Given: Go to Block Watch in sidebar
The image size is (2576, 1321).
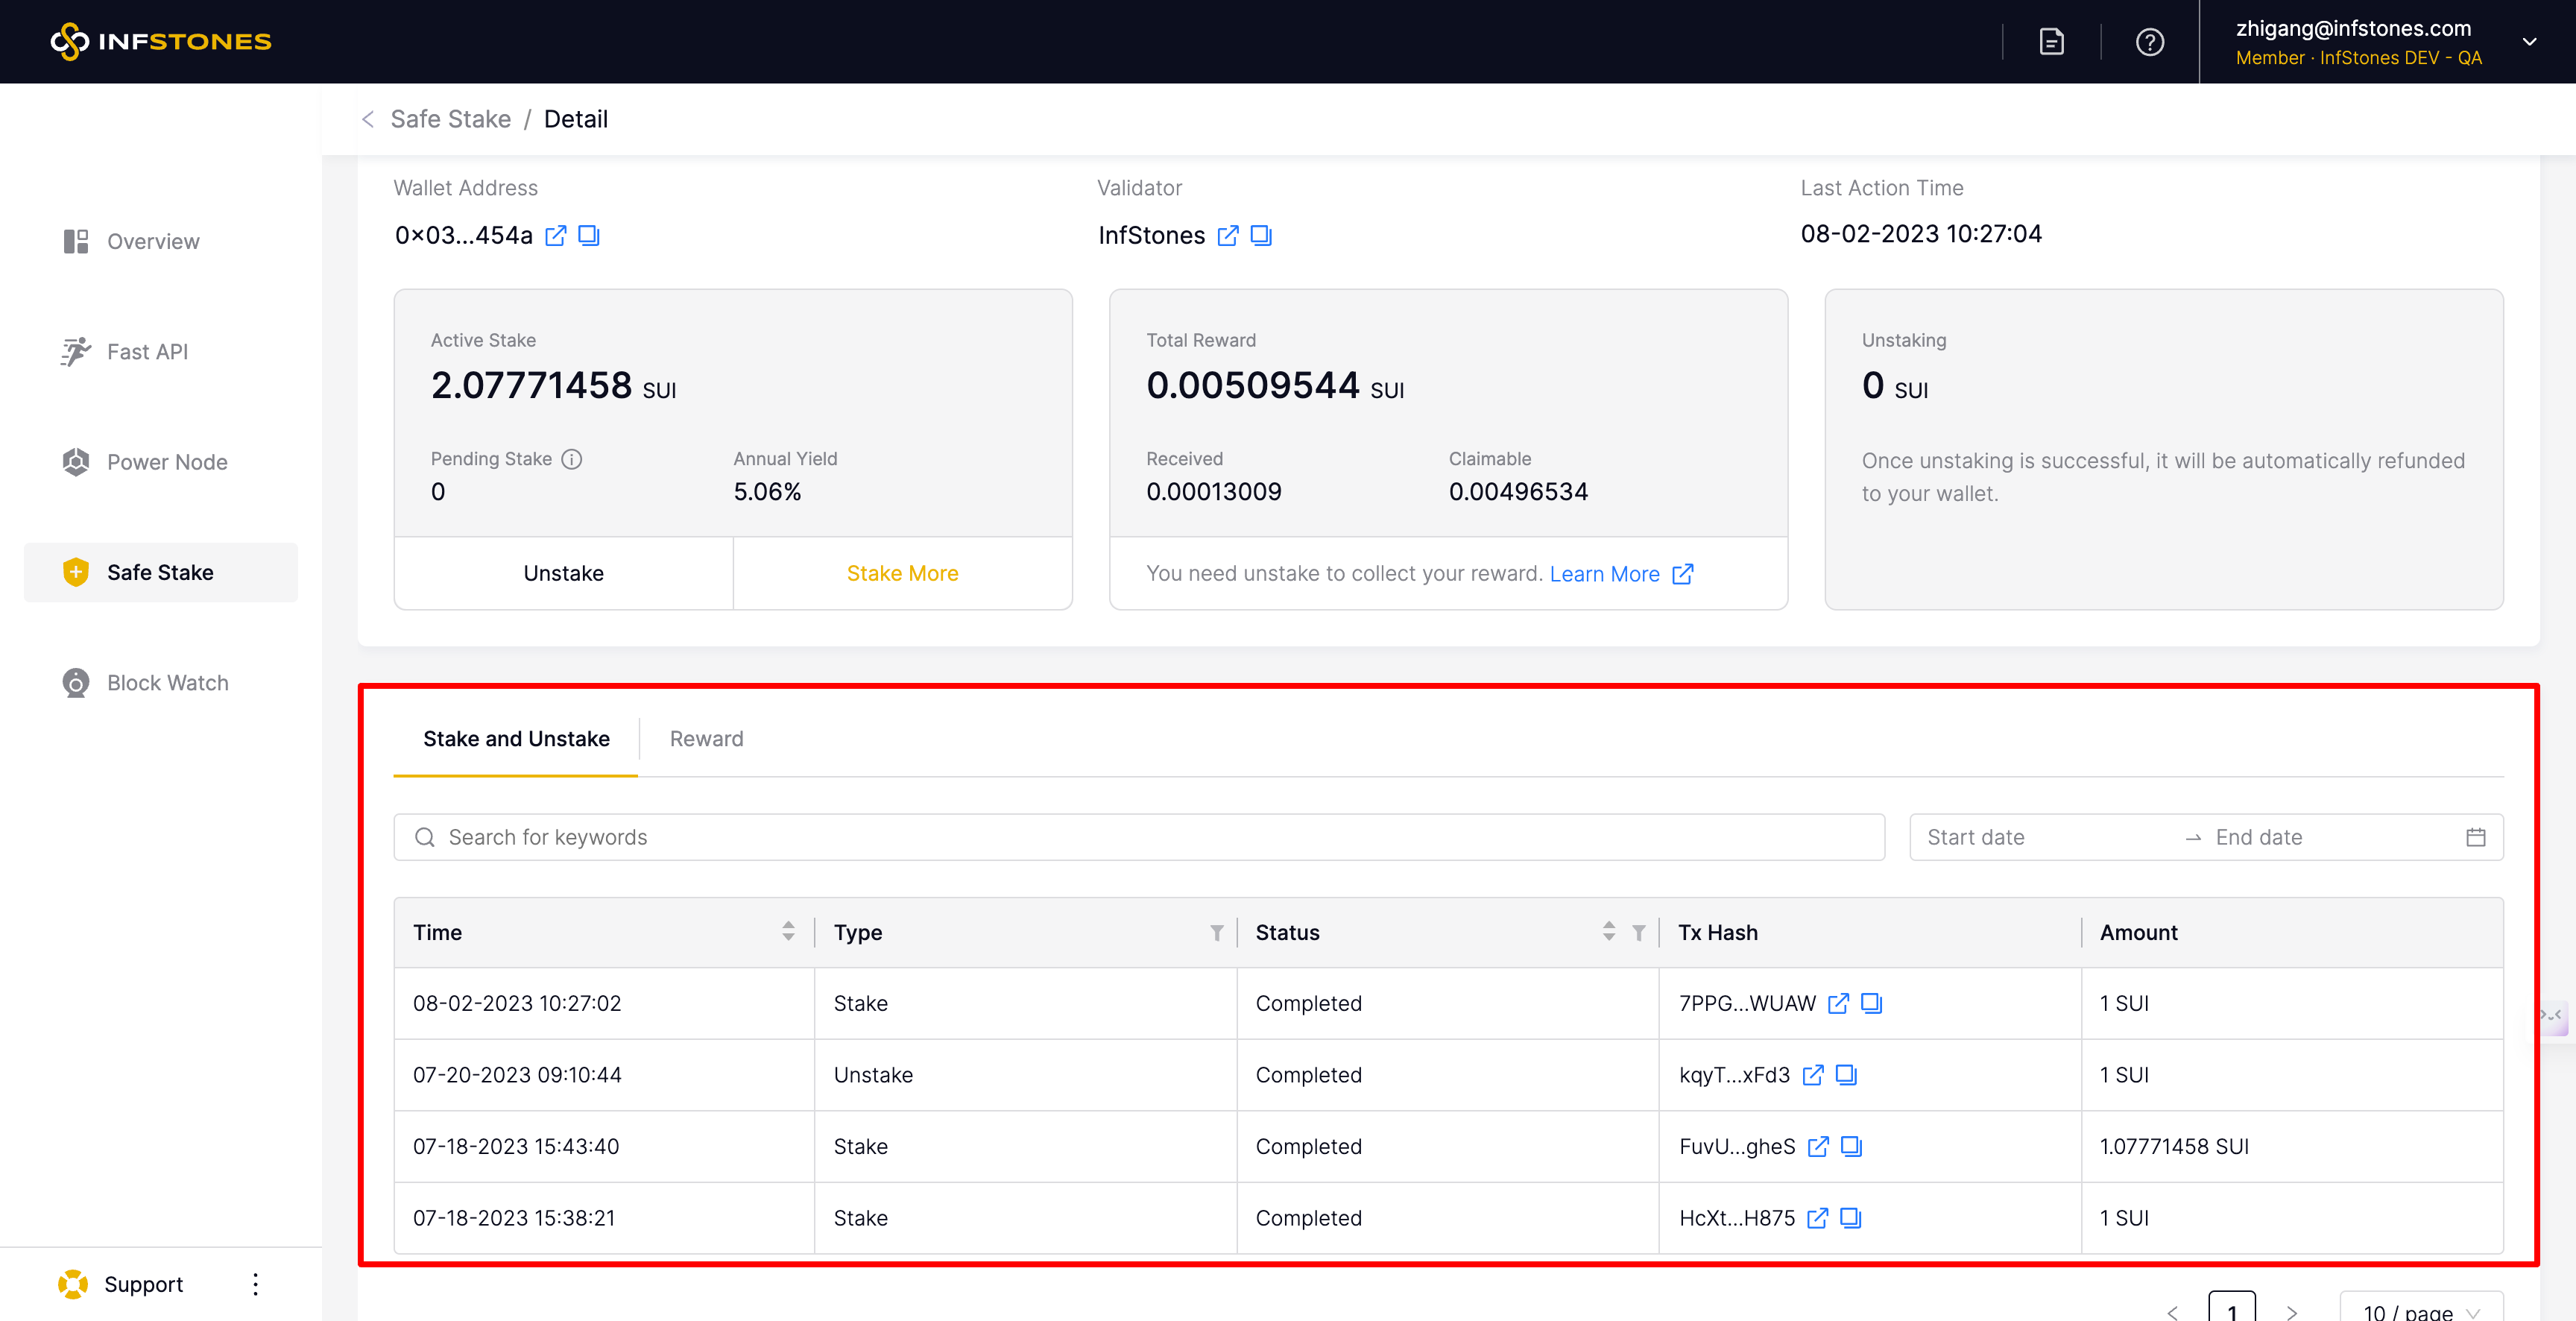Looking at the screenshot, I should click(167, 683).
